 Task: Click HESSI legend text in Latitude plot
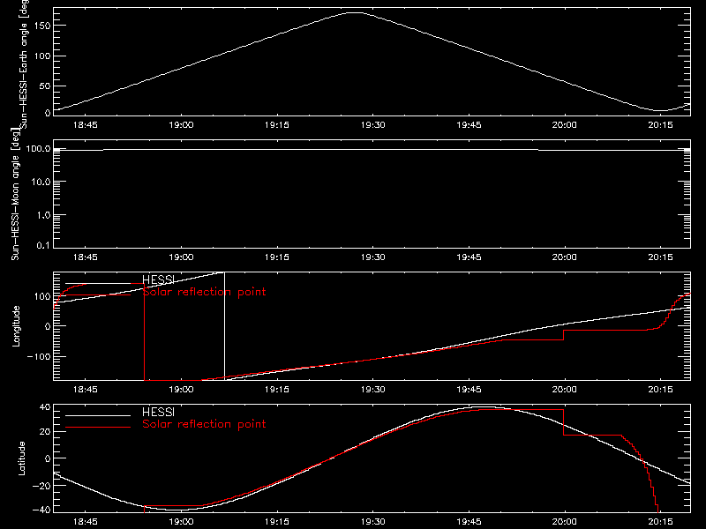coord(158,412)
